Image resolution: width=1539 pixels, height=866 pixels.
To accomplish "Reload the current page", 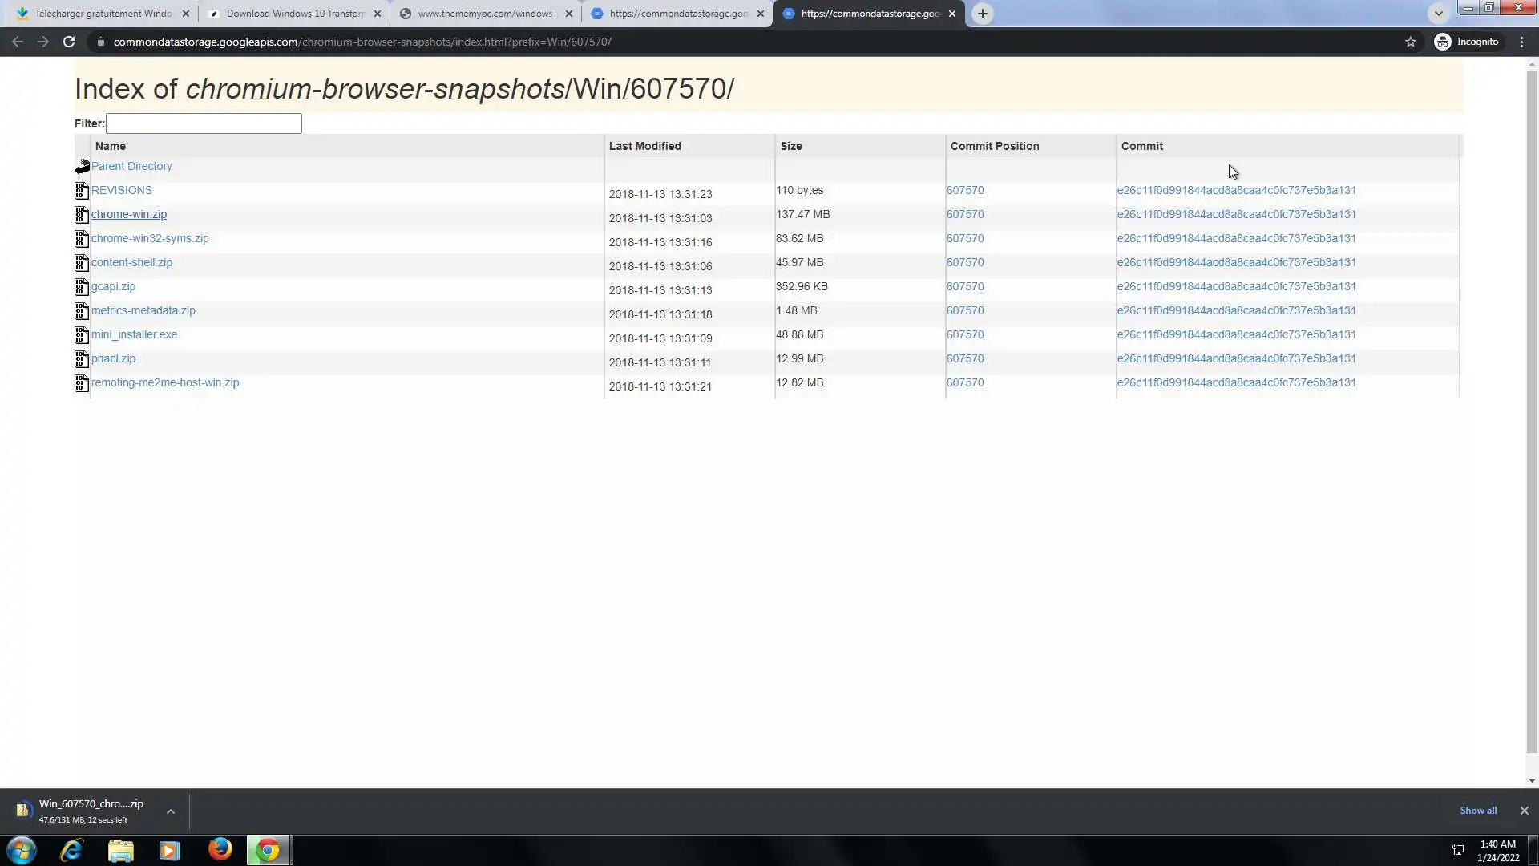I will click(x=69, y=42).
